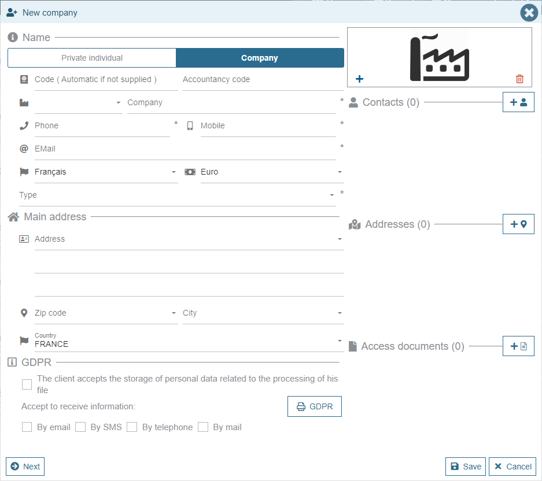Viewport: 542px width, 481px height.
Task: Switch to the Private individual tab
Action: 92,58
